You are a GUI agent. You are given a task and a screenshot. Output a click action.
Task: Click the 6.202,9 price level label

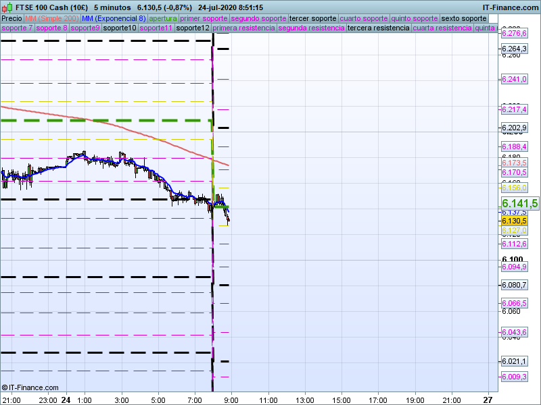click(514, 128)
